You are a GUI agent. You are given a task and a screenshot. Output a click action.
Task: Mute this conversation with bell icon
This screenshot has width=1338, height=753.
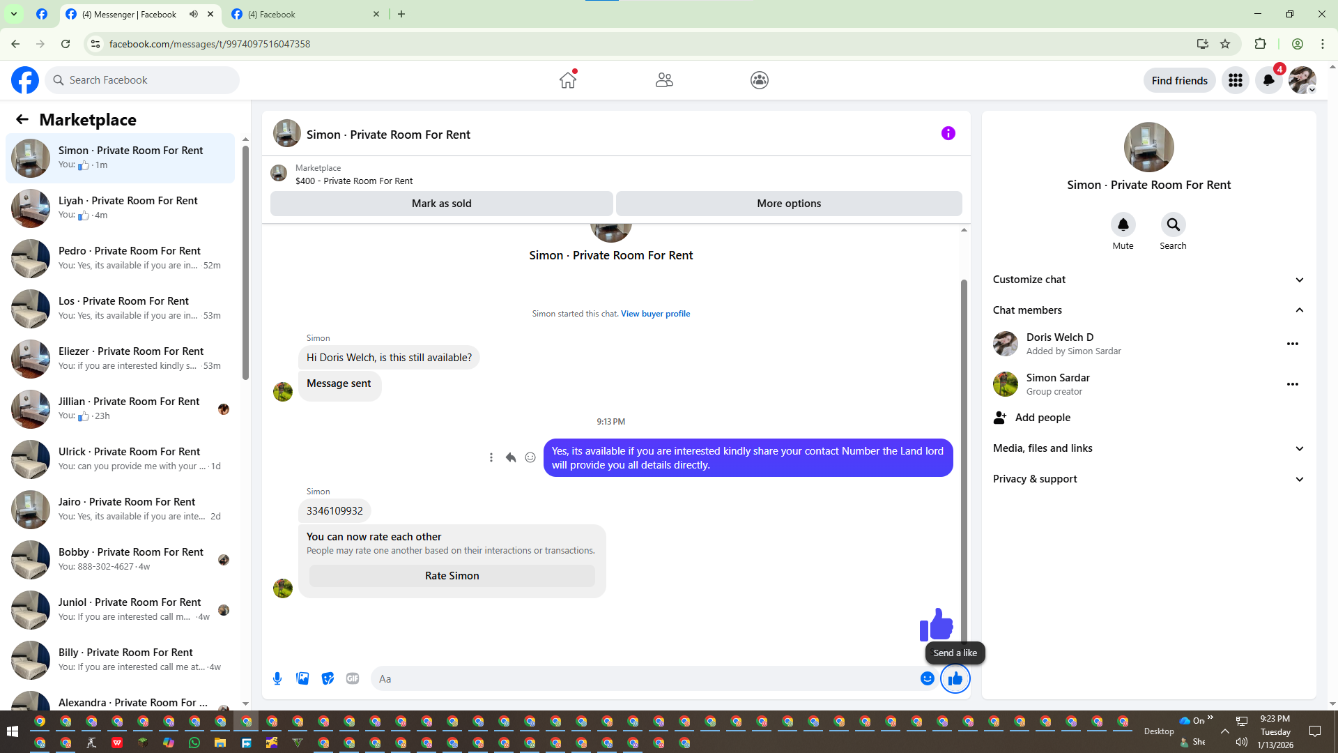1123,225
